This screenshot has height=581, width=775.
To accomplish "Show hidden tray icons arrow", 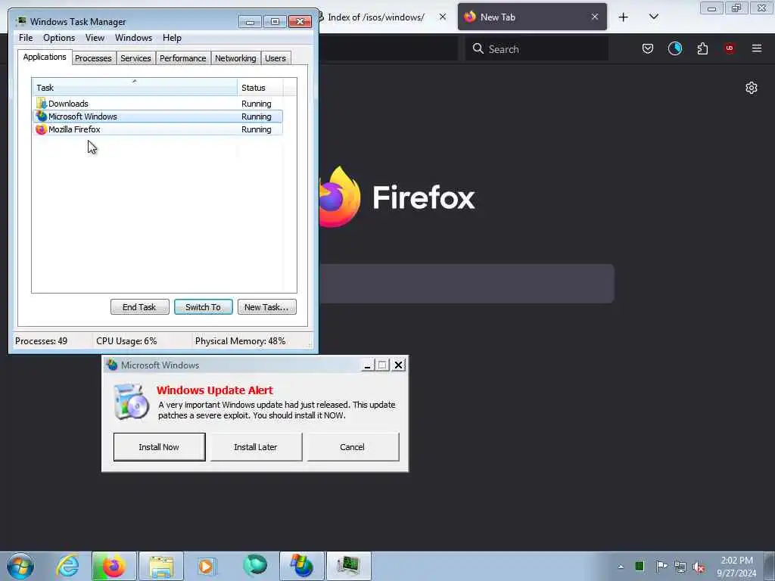I will pos(621,567).
